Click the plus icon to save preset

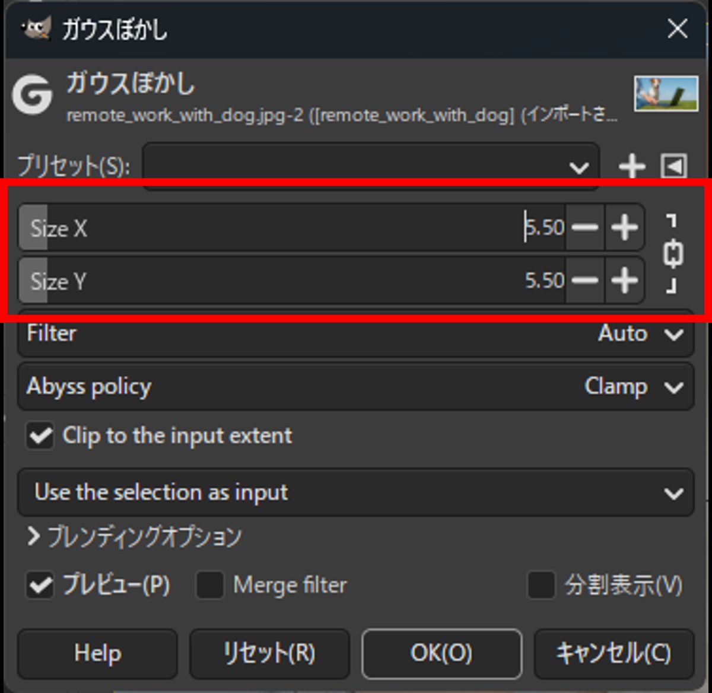pos(632,166)
